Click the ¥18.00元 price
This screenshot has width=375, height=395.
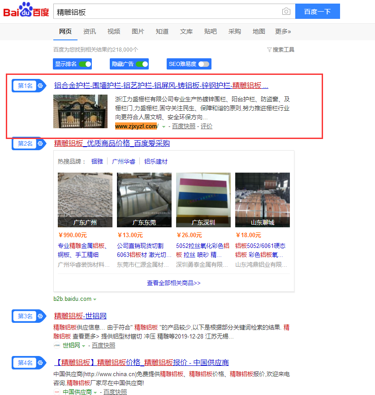coord(248,235)
